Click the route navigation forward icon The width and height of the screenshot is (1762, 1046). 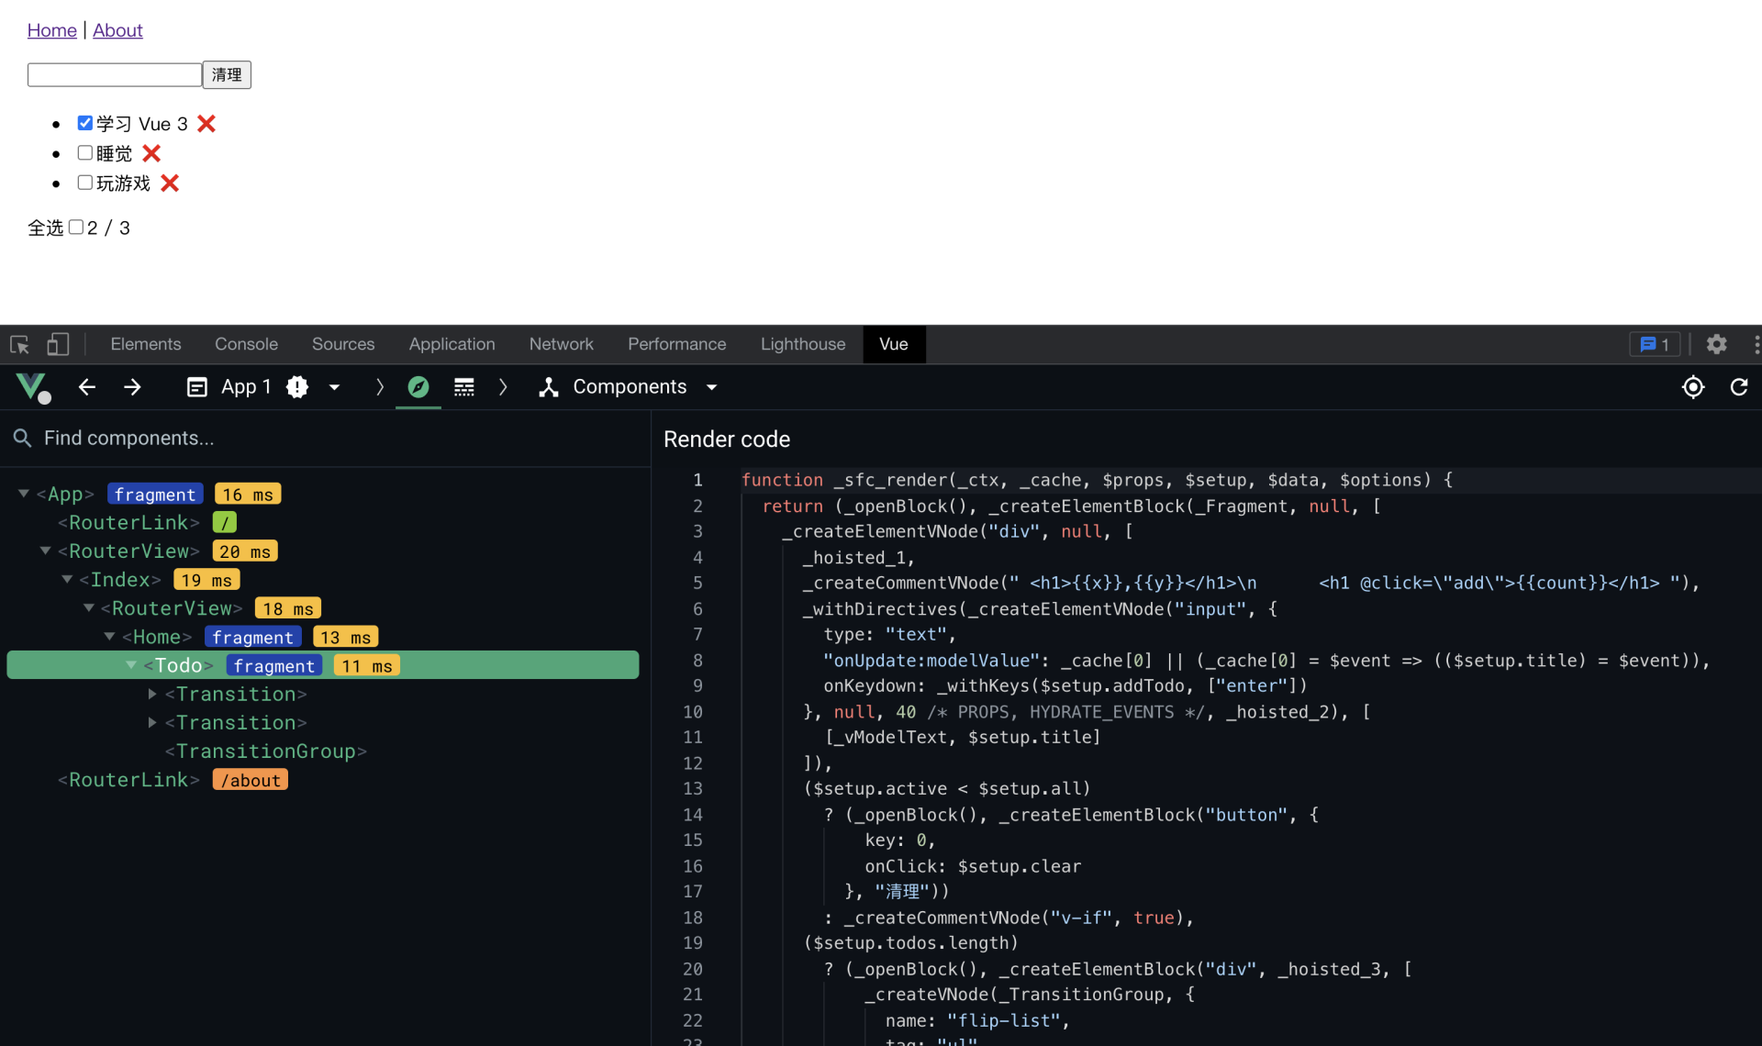(x=132, y=387)
